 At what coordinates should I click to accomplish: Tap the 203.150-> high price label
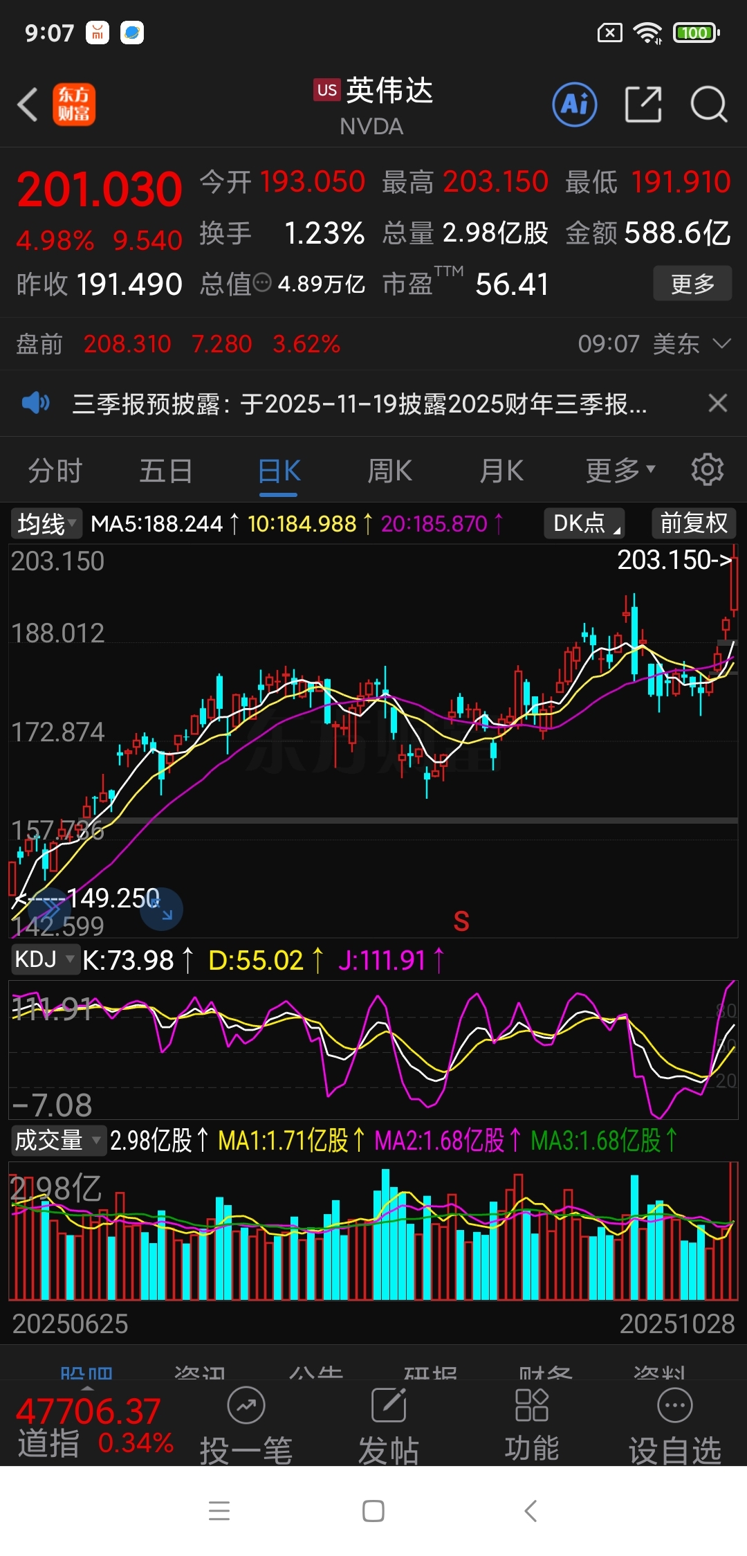pos(674,560)
